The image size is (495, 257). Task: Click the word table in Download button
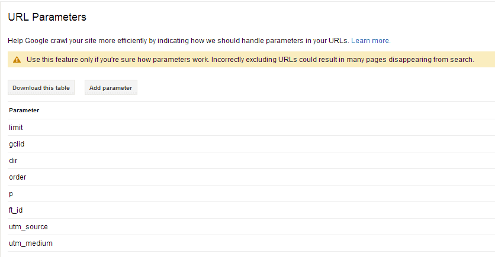[x=63, y=88]
